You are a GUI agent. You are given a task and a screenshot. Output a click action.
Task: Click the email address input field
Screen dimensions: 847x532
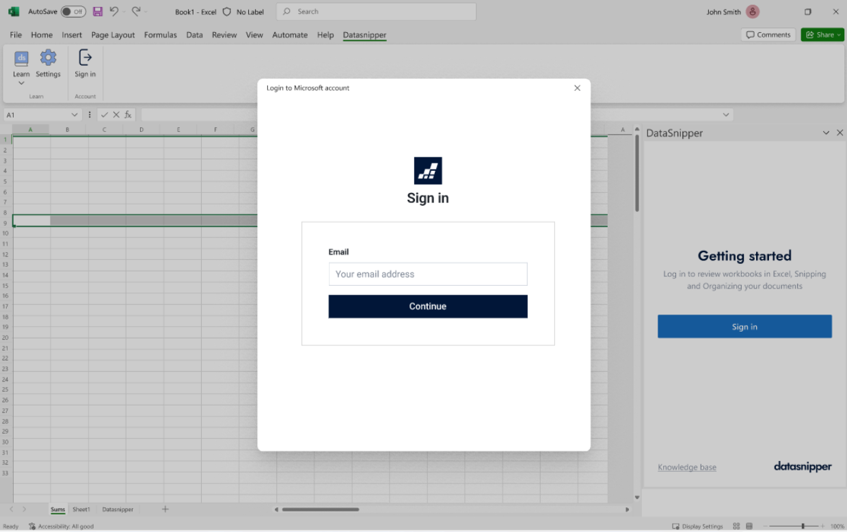pyautogui.click(x=427, y=274)
